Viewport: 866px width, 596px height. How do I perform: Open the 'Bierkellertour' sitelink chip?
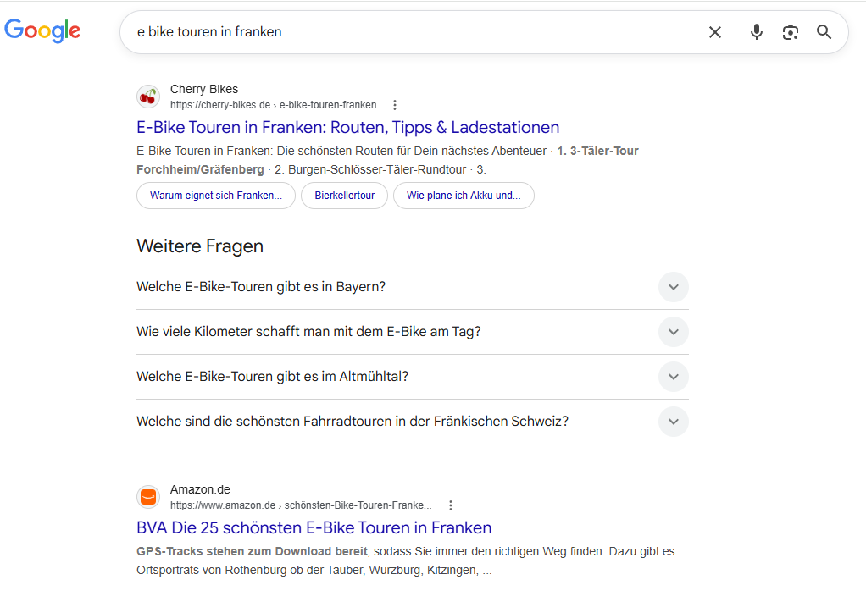coord(345,196)
